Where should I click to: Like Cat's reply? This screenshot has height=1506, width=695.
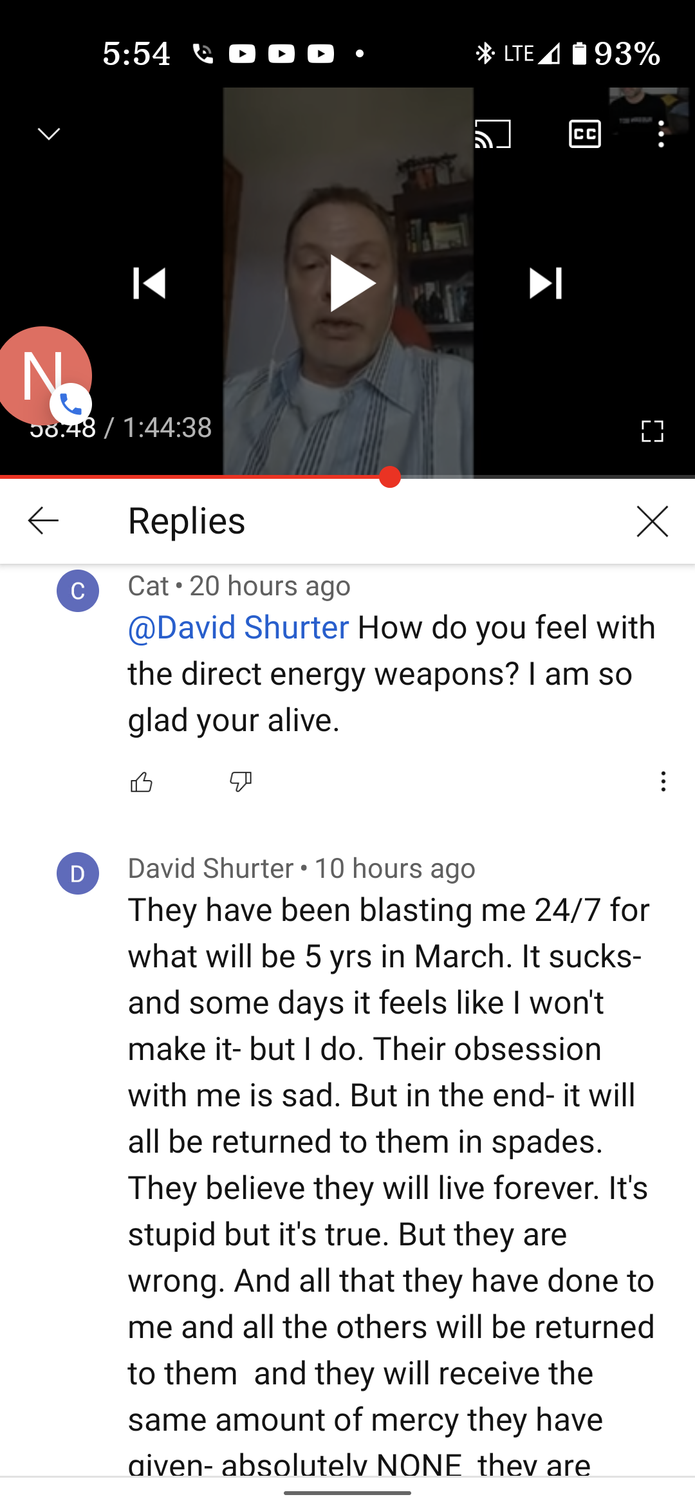click(x=142, y=782)
